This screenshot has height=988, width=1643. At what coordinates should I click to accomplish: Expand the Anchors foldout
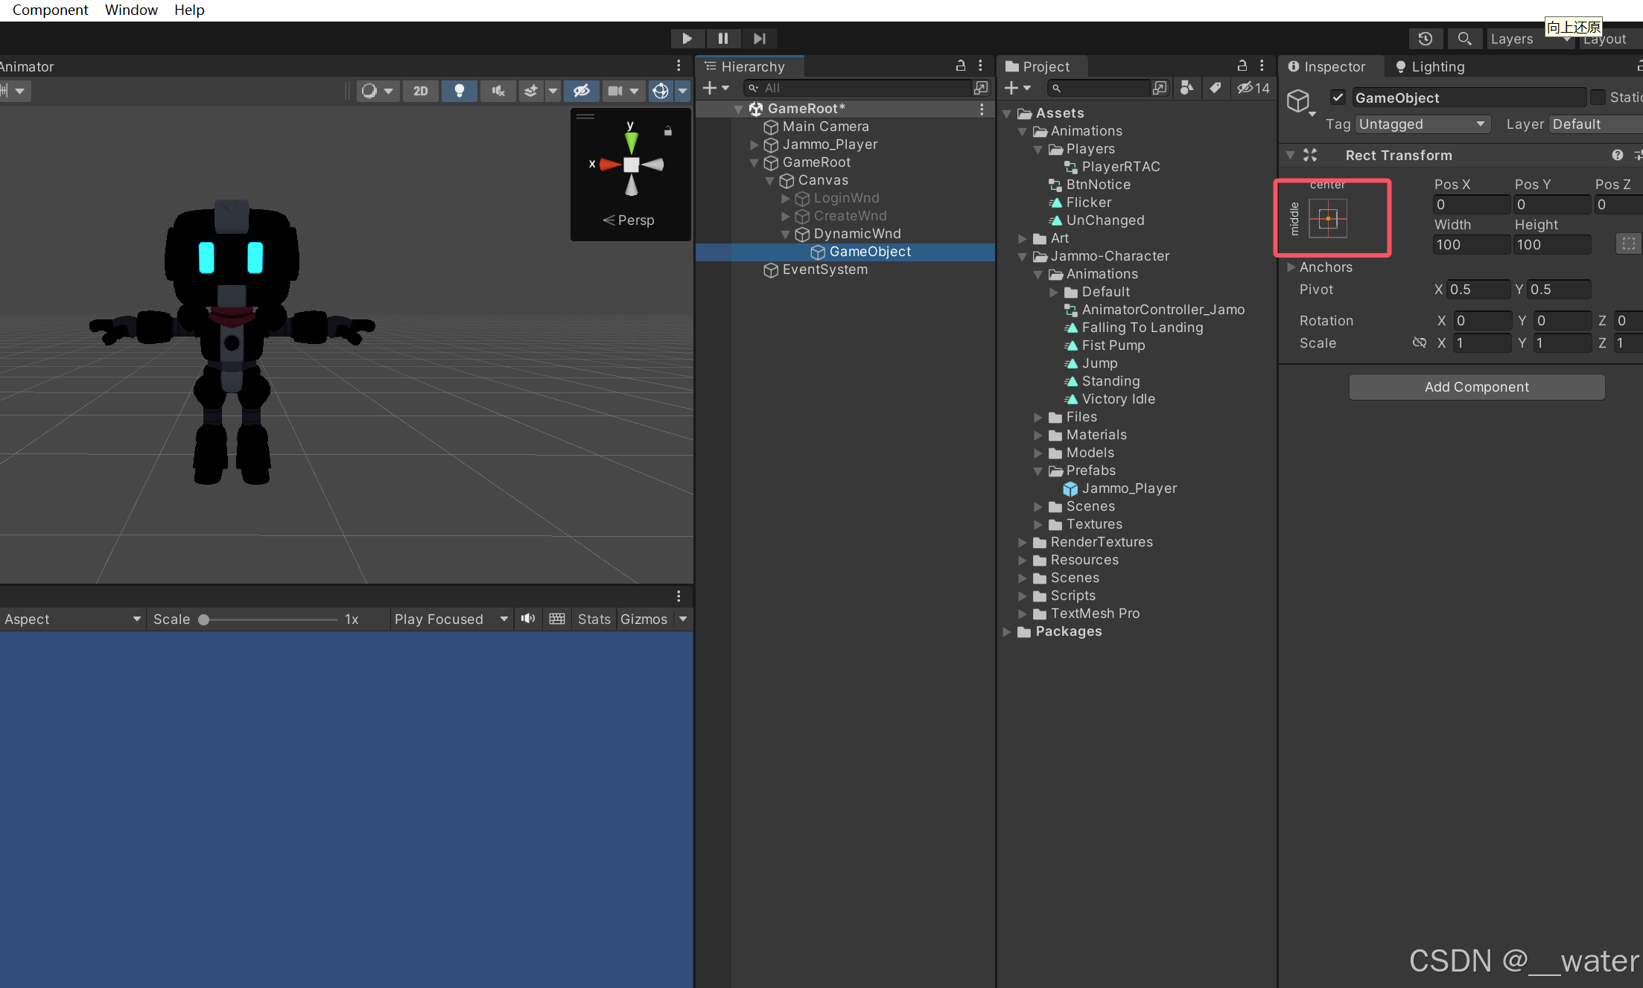coord(1292,267)
